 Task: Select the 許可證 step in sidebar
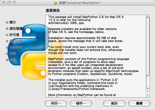click(14, 35)
